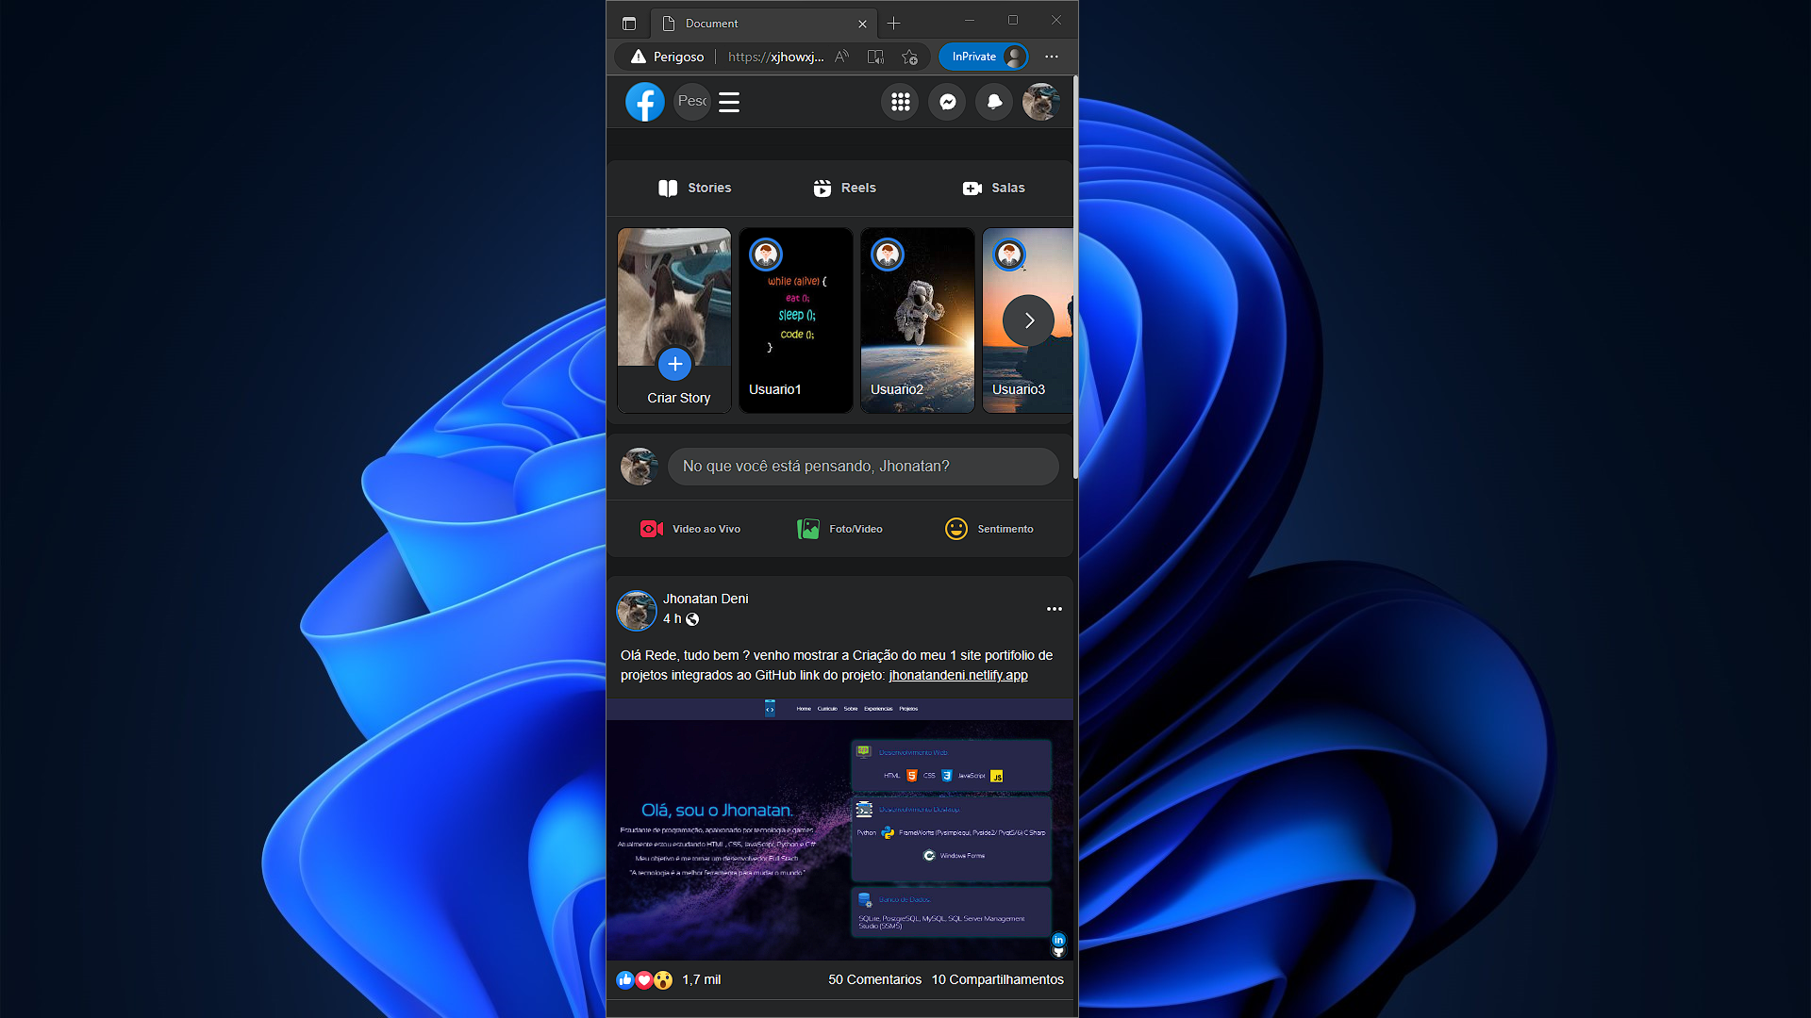Open the immersive reader icon
The width and height of the screenshot is (1811, 1018).
click(875, 57)
